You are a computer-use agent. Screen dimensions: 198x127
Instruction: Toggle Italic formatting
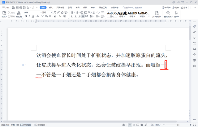(29, 16)
